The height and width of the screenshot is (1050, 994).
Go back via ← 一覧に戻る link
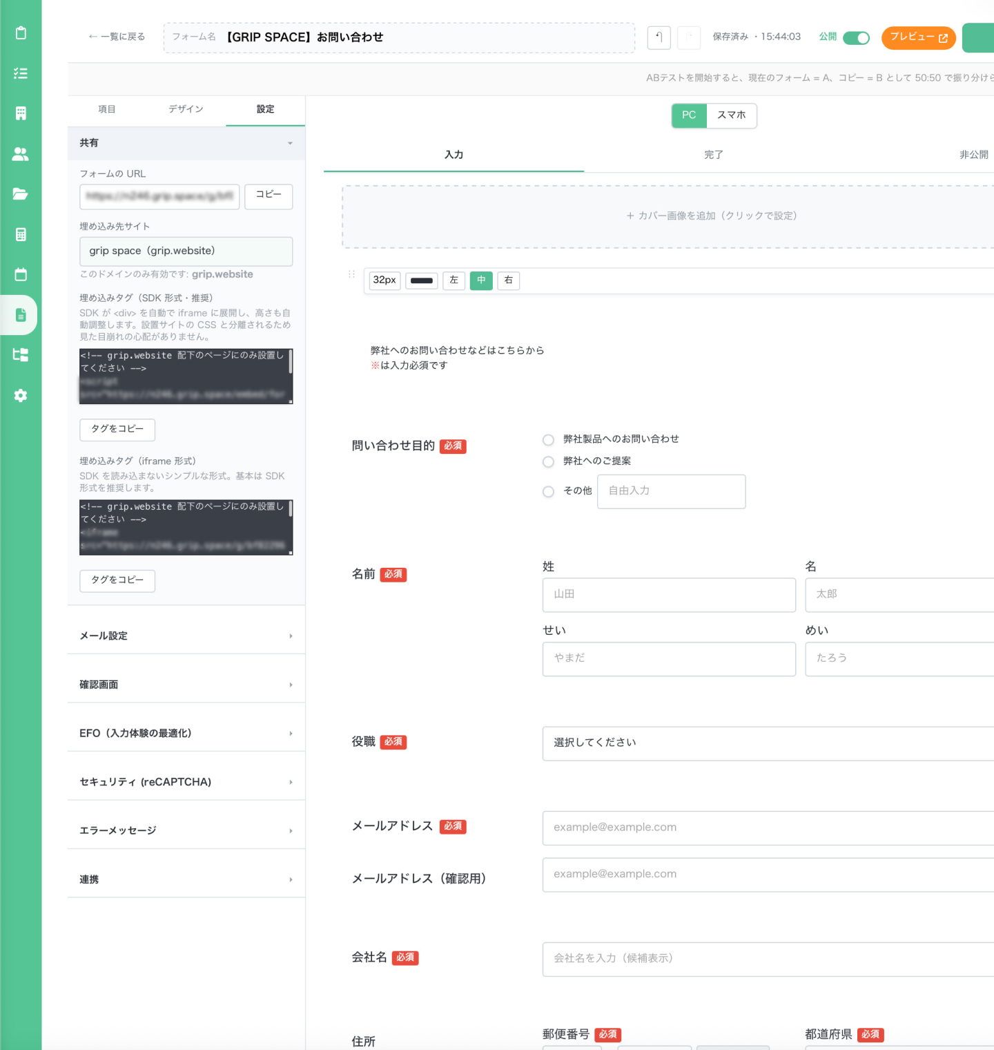tap(117, 37)
